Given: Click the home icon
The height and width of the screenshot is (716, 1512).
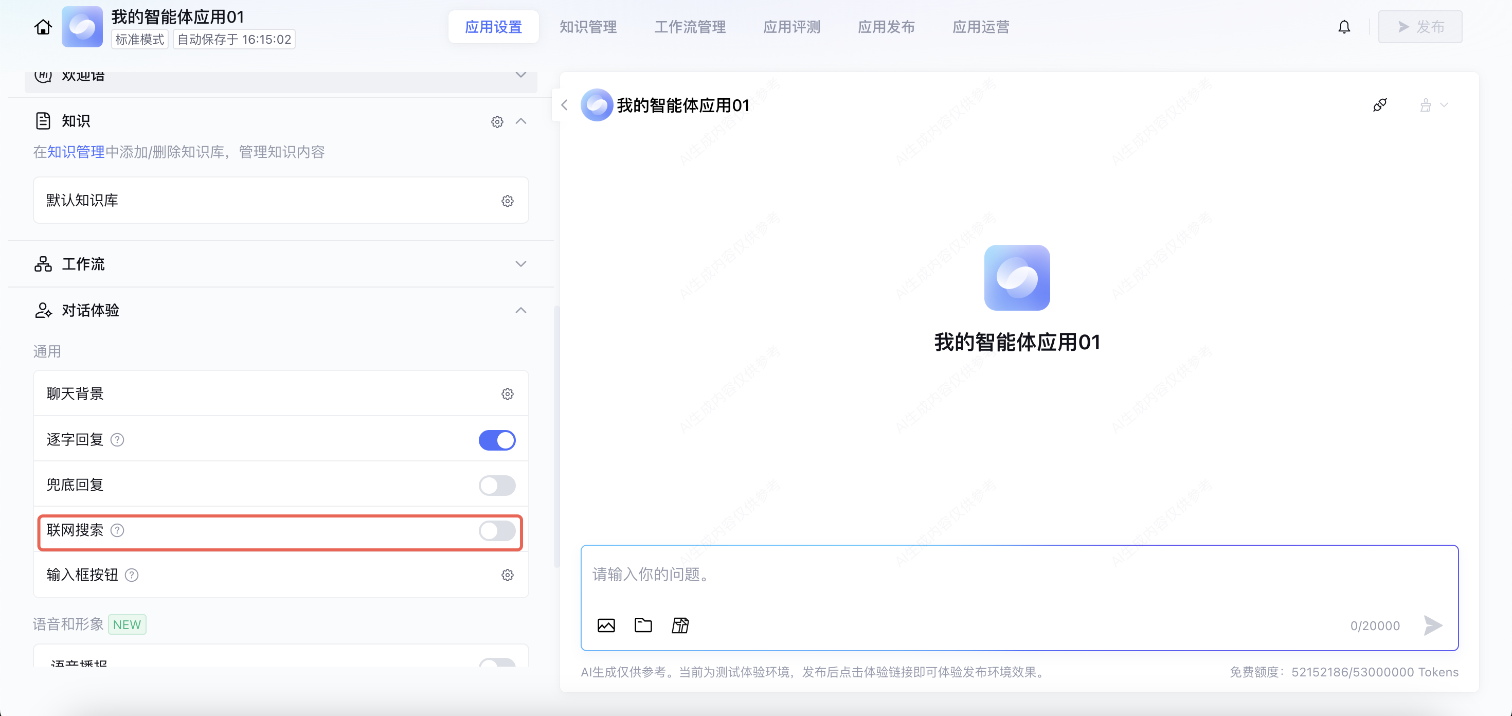Looking at the screenshot, I should [x=43, y=27].
